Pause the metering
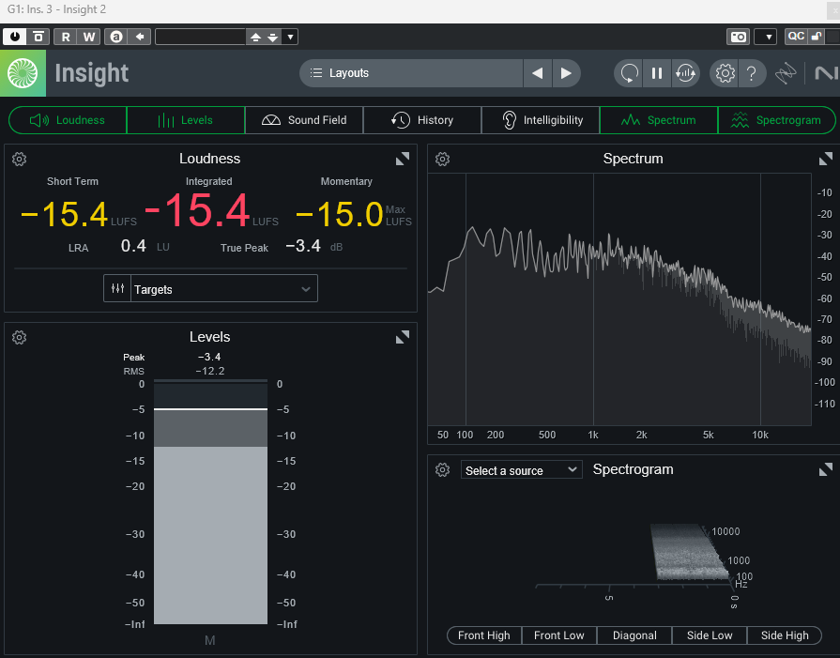This screenshot has height=658, width=840. click(x=657, y=73)
